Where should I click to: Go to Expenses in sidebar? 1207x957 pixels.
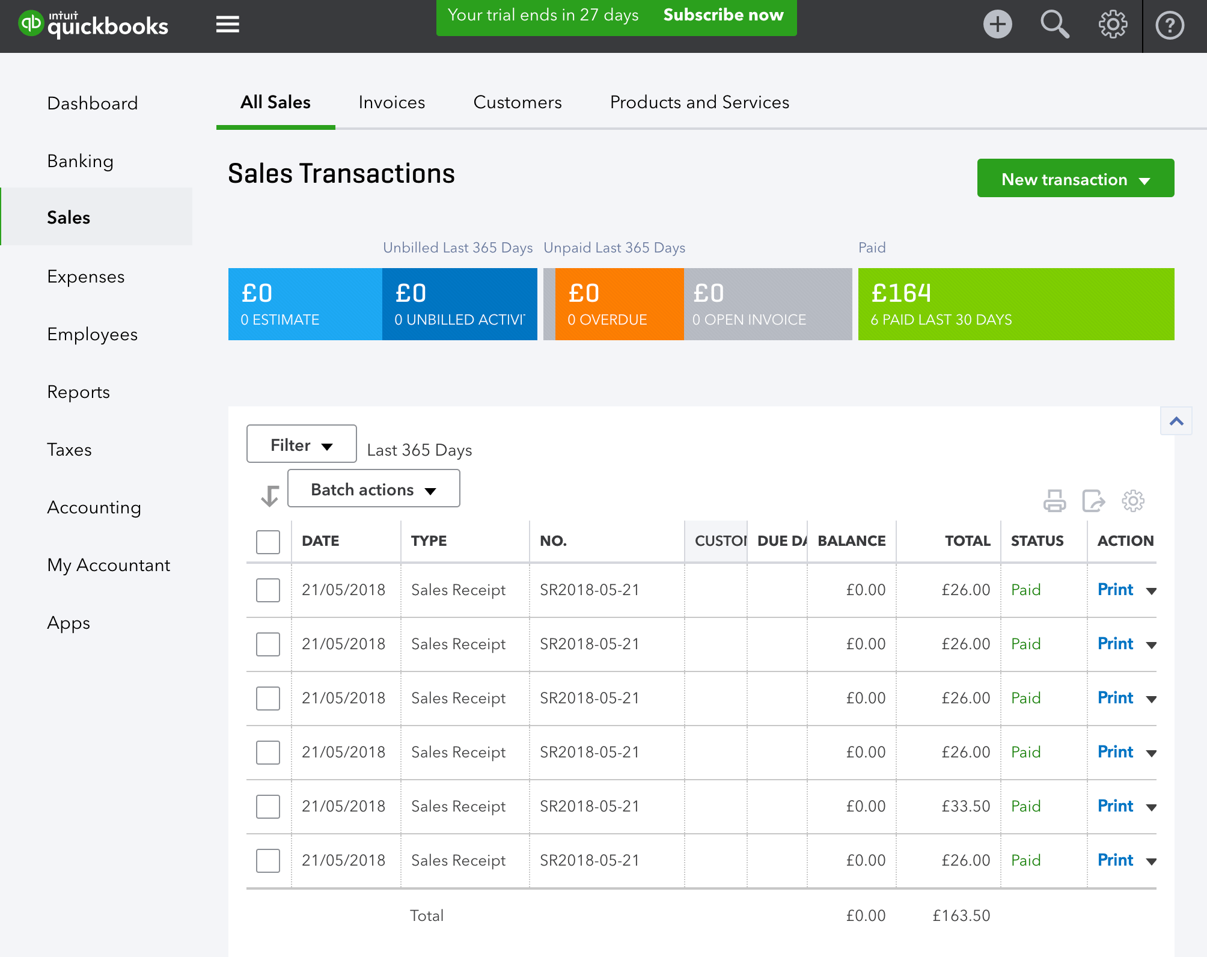click(x=86, y=277)
